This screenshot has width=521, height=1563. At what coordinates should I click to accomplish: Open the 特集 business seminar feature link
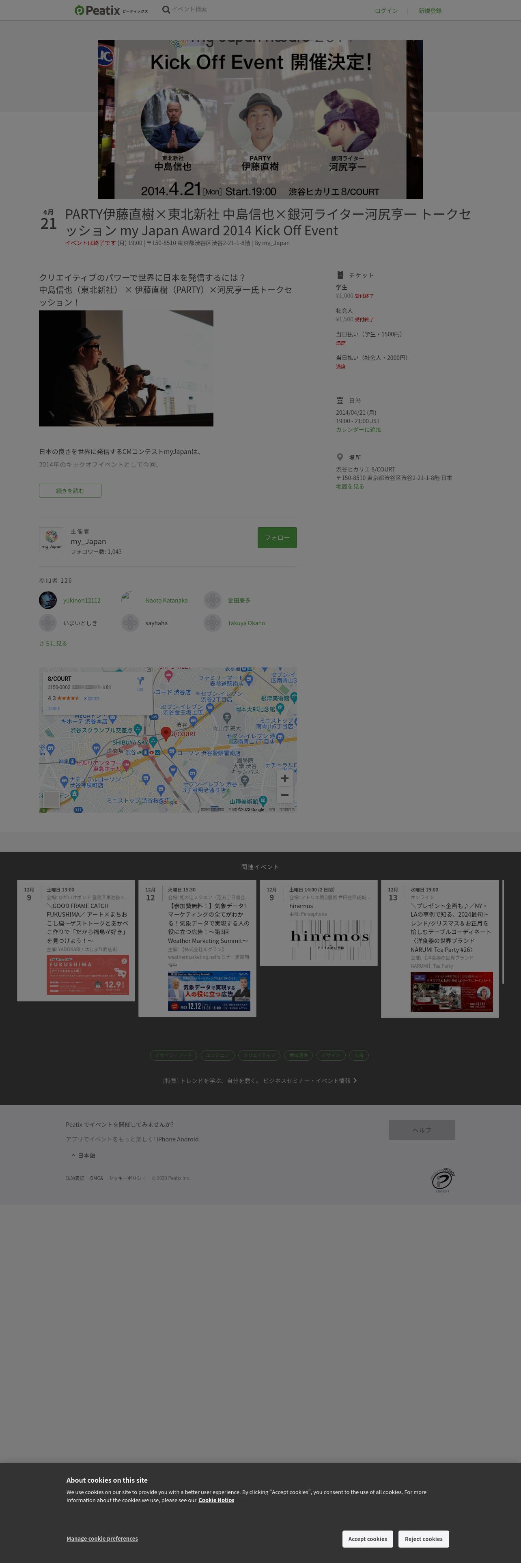[x=260, y=1081]
